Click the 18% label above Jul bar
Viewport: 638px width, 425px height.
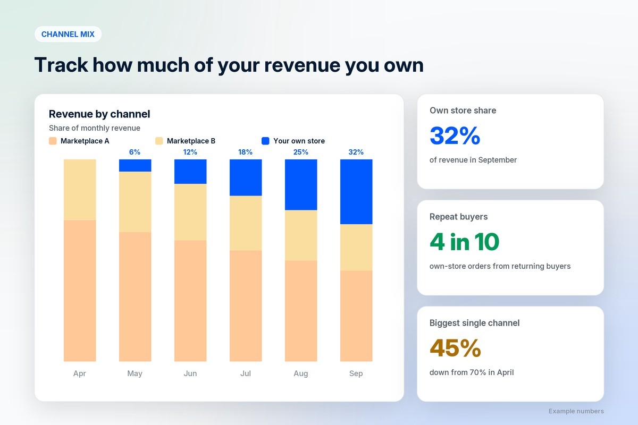(x=246, y=152)
